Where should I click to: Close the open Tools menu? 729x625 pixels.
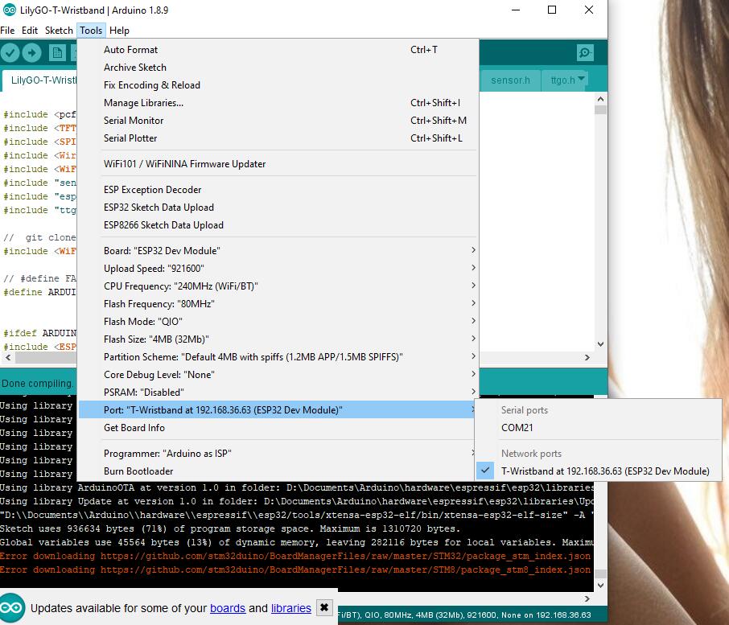point(91,31)
